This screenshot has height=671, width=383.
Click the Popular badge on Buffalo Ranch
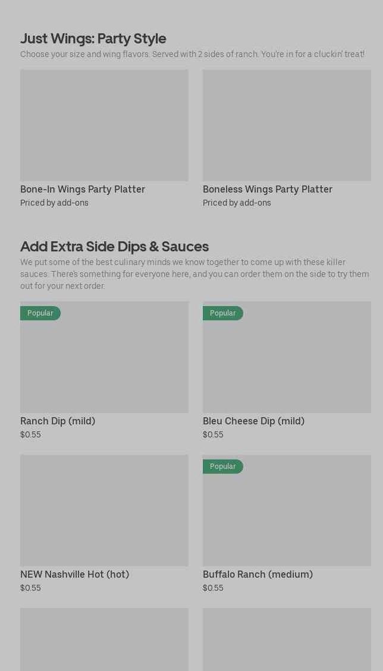[222, 467]
